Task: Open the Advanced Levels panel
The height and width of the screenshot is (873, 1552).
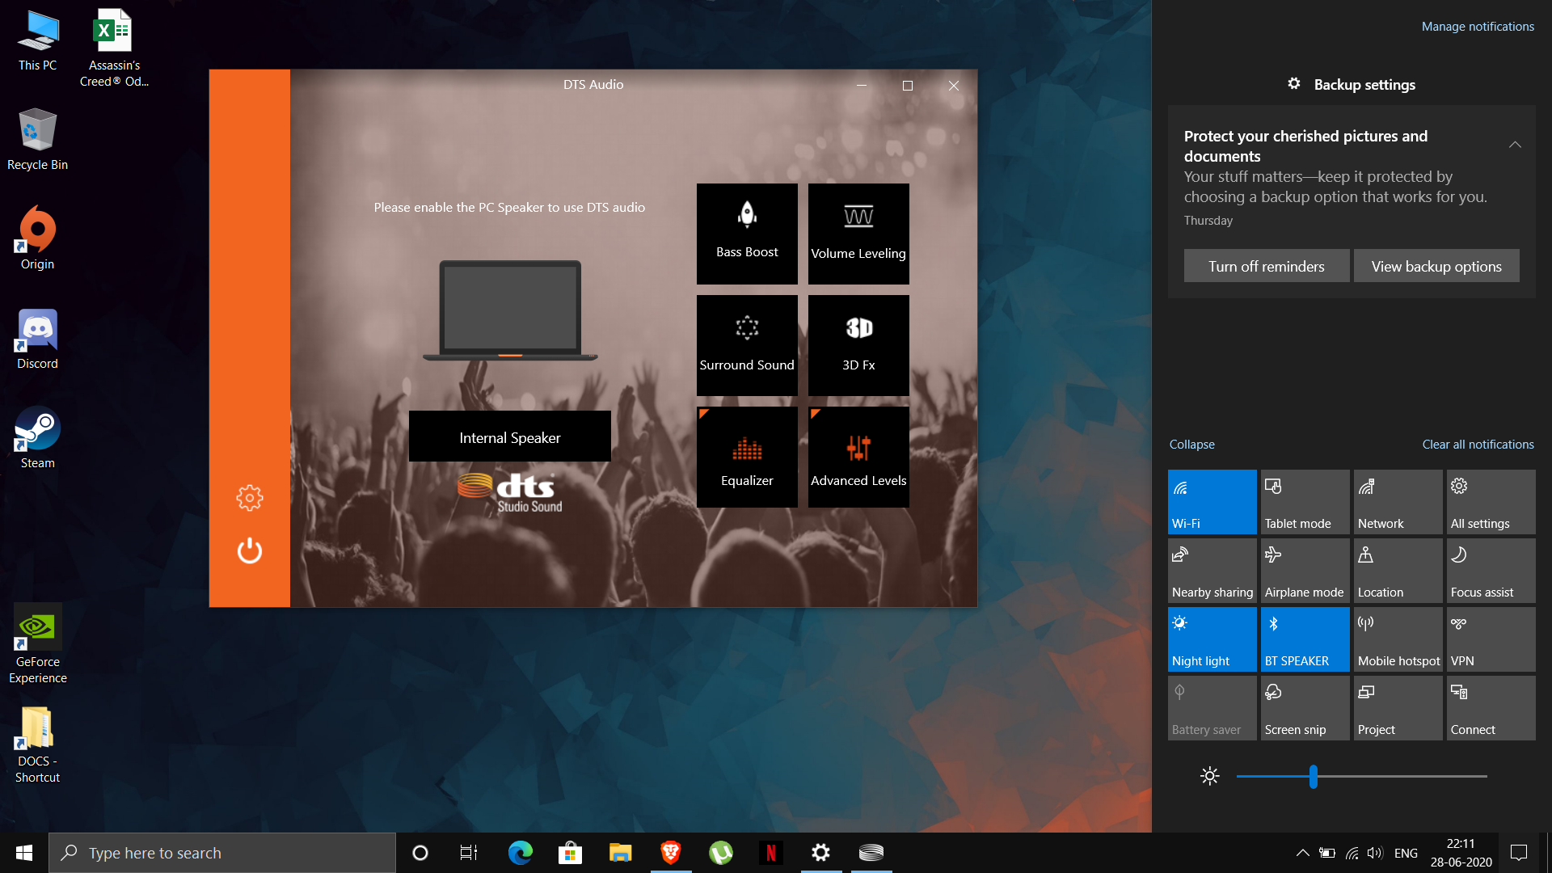Action: 858,457
